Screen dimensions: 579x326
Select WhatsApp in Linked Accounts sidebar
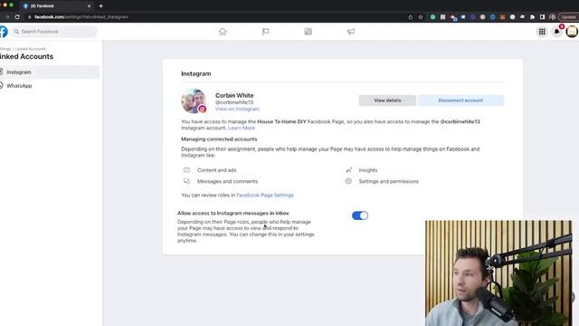tap(50, 86)
